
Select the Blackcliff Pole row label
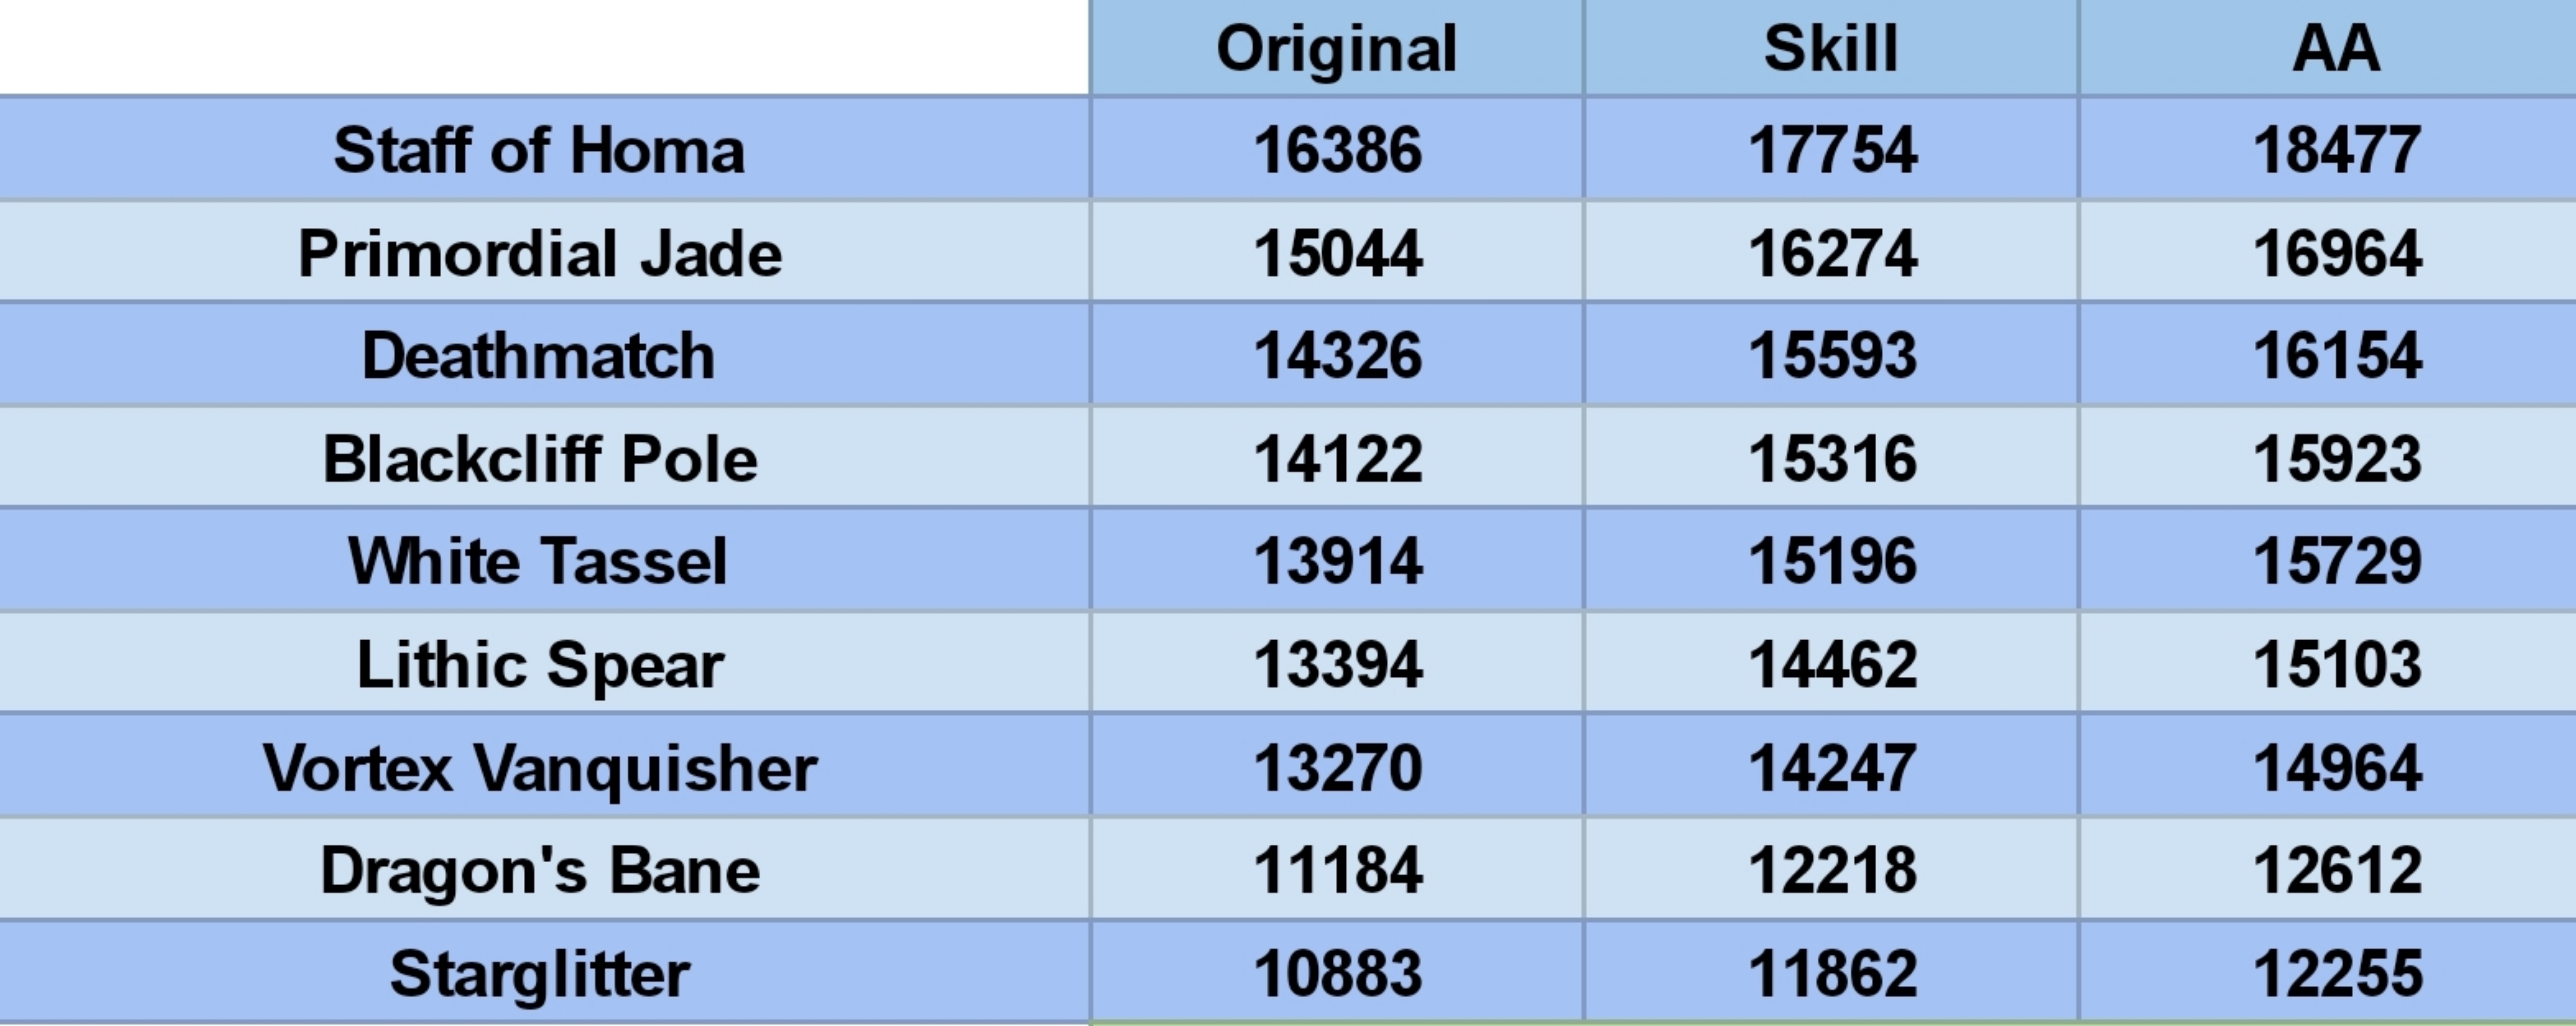click(x=540, y=459)
